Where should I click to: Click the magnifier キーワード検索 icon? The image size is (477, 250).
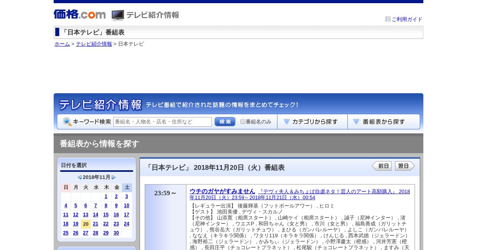coord(67,122)
